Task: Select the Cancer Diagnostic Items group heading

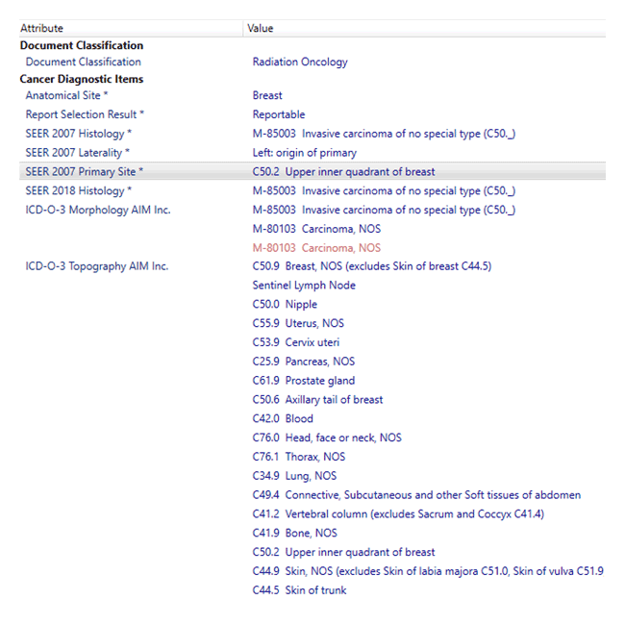Action: click(x=82, y=79)
